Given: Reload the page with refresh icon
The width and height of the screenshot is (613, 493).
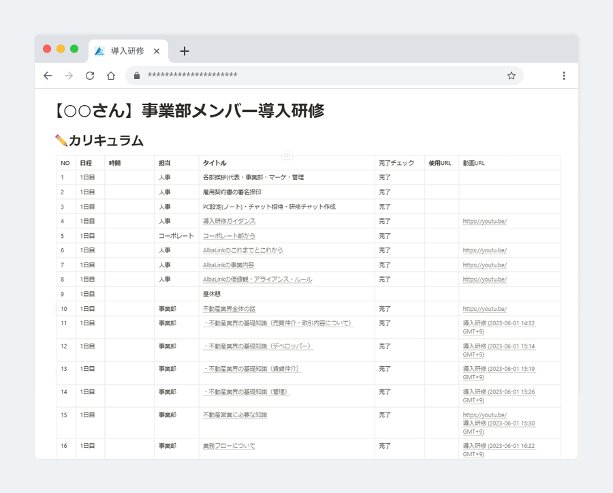Looking at the screenshot, I should pos(89,76).
